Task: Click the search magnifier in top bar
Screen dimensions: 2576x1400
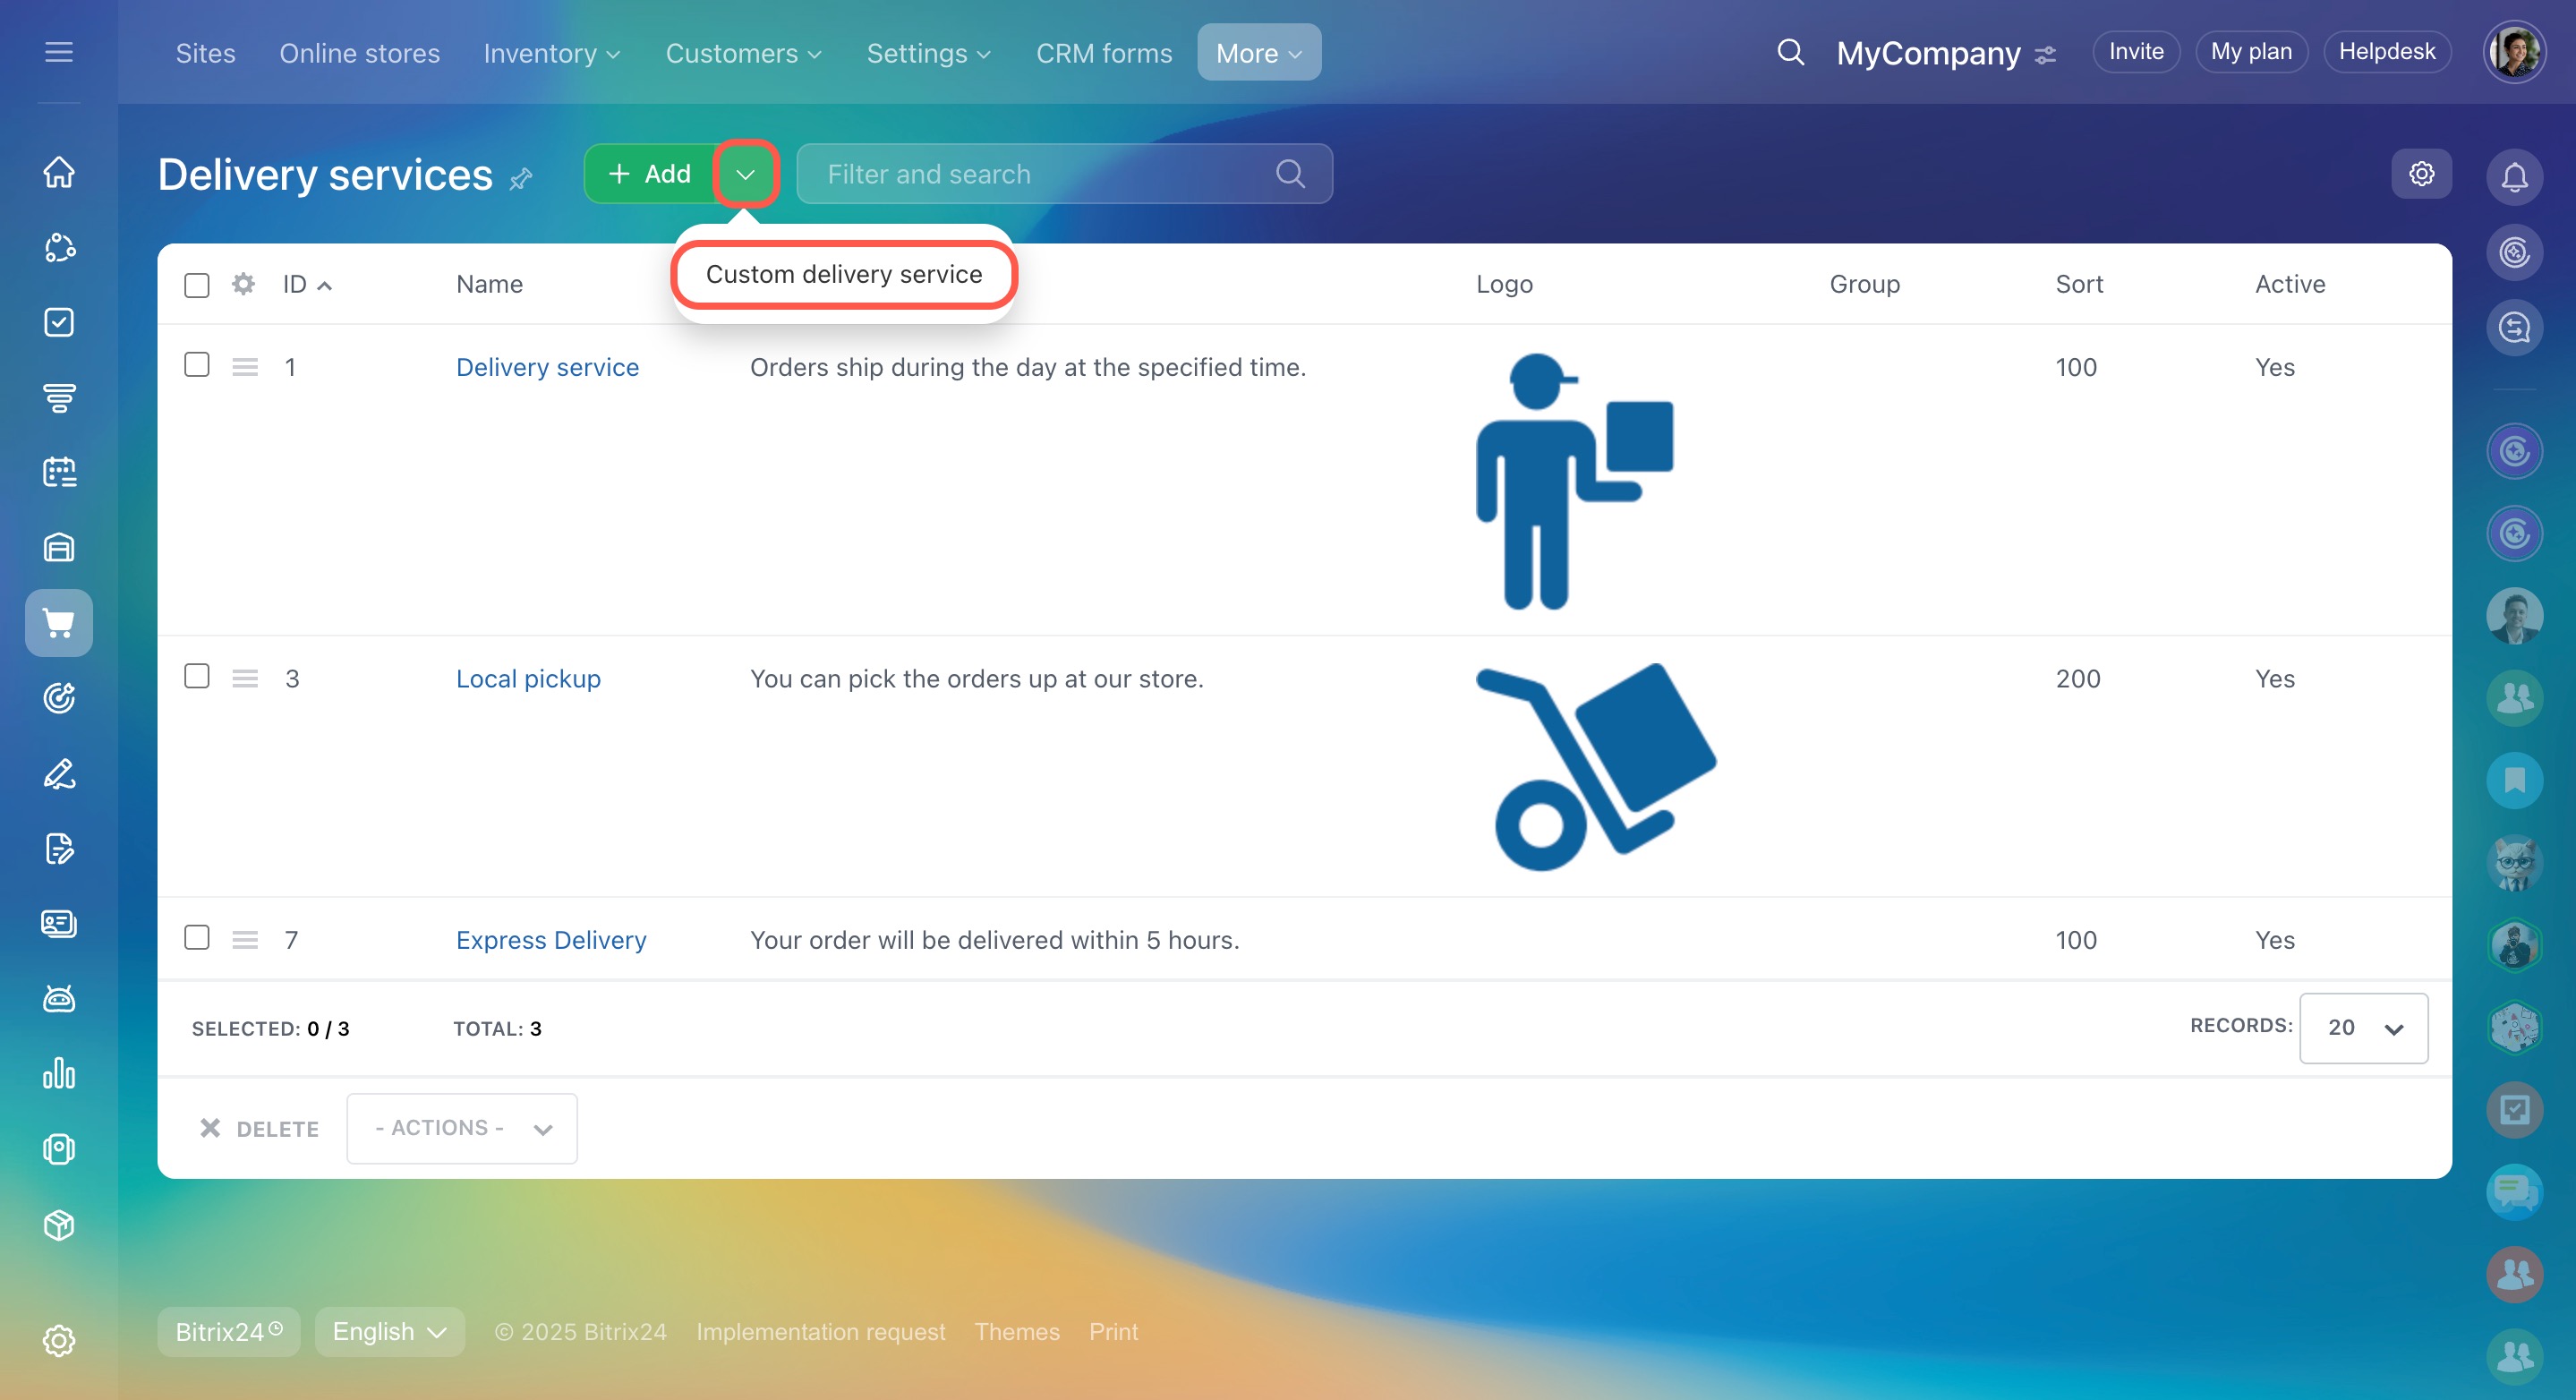Action: pos(1790,52)
